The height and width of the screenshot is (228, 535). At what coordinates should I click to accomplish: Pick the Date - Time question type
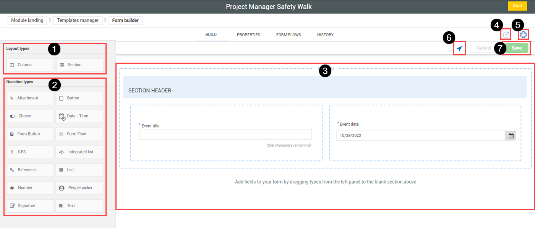coord(79,116)
